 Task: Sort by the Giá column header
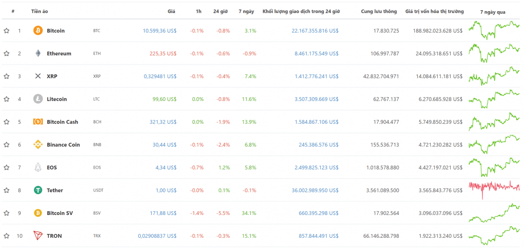point(171,11)
